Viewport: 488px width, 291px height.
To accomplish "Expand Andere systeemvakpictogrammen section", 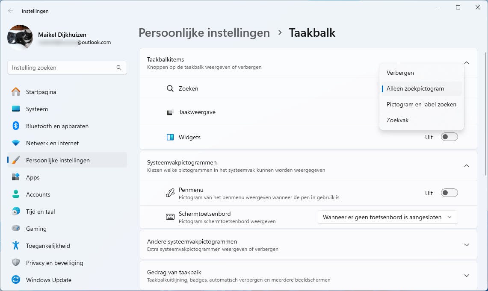I will (x=467, y=245).
